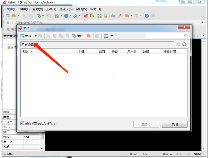Sort sessions by the 协议 column header

pos(118,52)
